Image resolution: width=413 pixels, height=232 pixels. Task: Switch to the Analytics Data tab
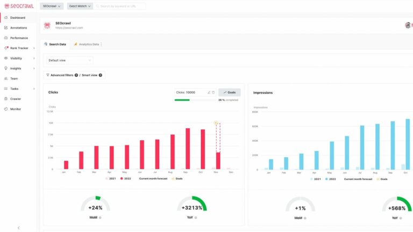86,44
